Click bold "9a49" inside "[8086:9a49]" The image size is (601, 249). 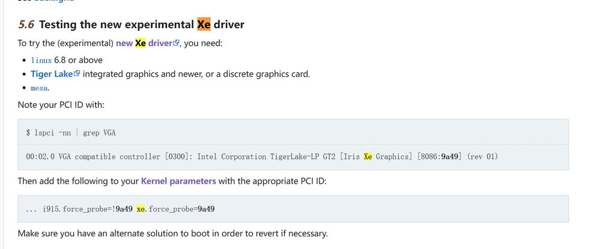click(x=450, y=157)
